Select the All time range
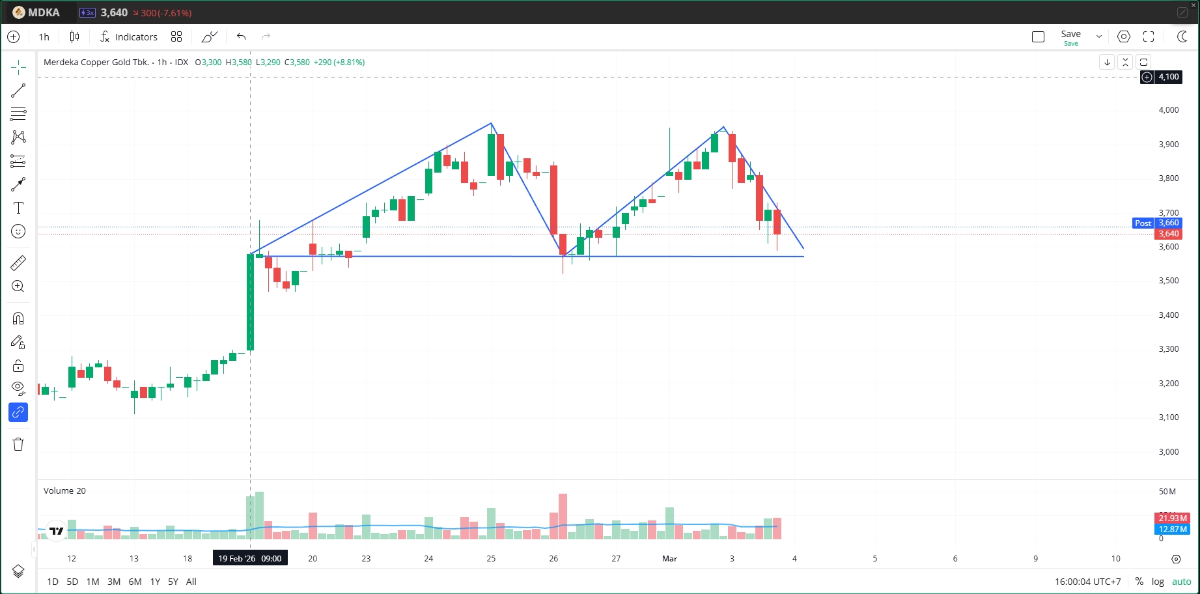This screenshot has width=1200, height=594. coord(191,582)
